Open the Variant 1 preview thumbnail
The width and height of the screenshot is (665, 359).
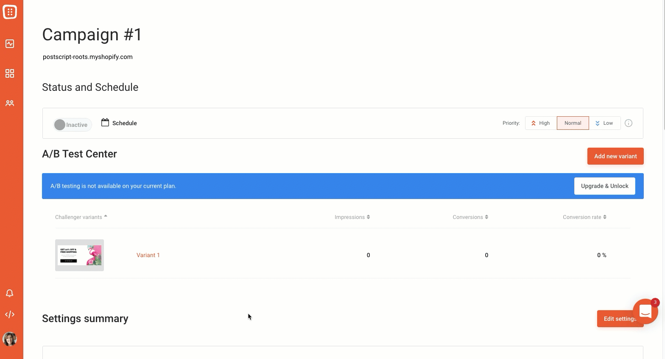click(79, 255)
